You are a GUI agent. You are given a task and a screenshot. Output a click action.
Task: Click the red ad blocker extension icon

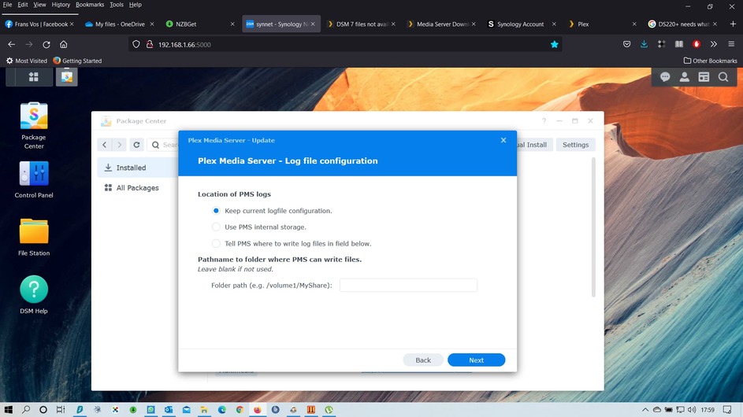point(696,44)
